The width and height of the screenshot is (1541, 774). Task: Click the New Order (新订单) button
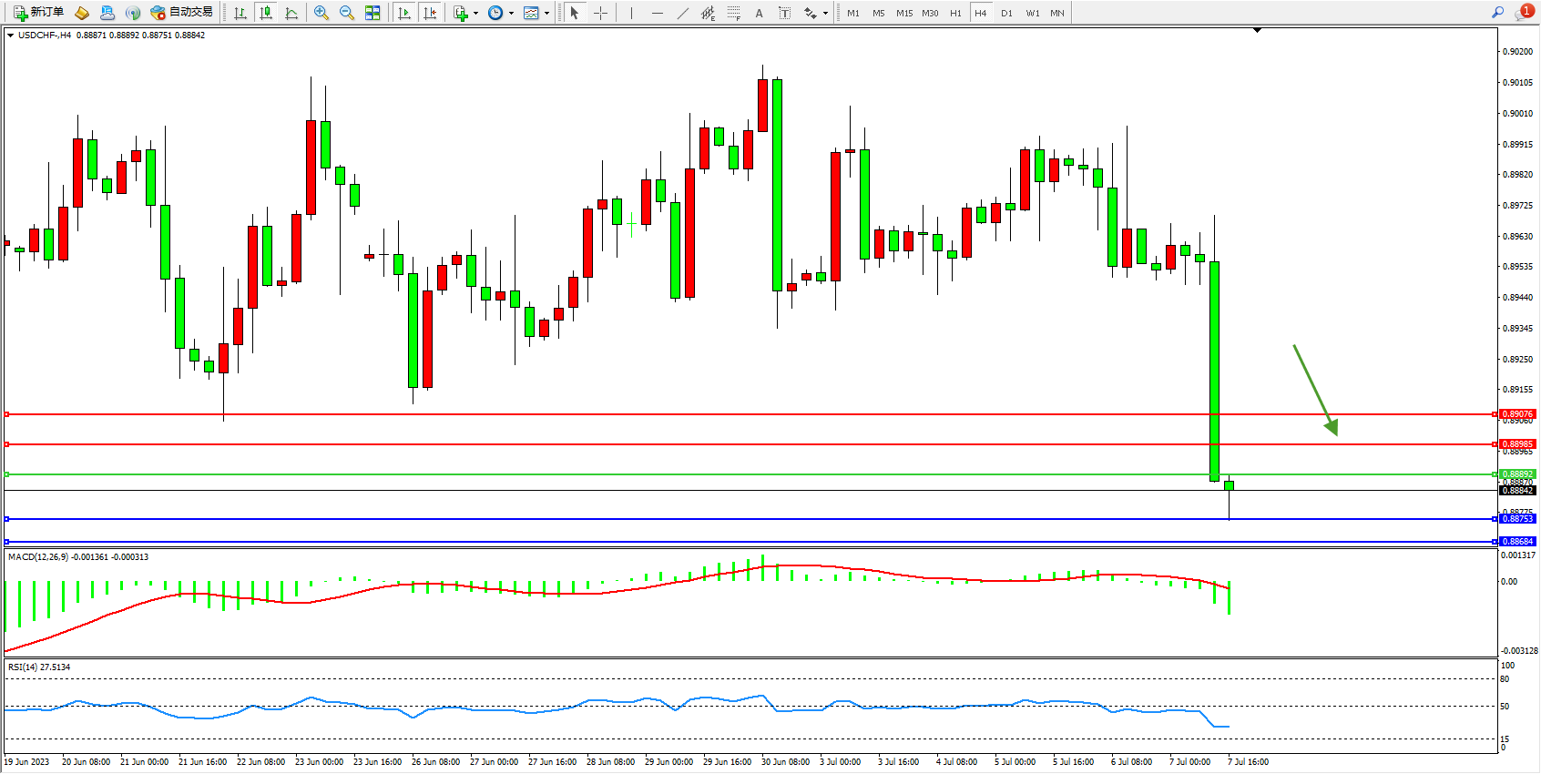pyautogui.click(x=39, y=13)
